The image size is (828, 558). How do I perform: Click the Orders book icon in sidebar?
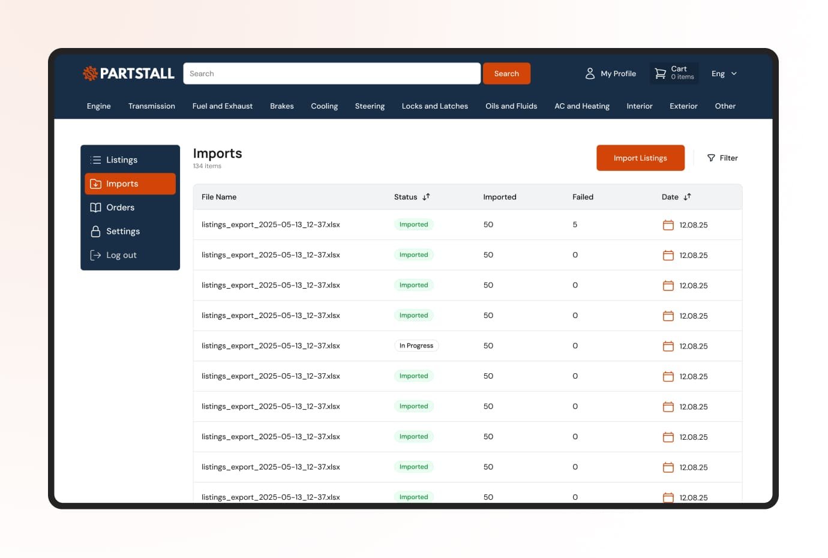[x=95, y=208]
